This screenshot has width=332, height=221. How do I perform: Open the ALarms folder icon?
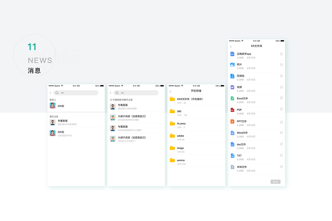click(x=172, y=123)
